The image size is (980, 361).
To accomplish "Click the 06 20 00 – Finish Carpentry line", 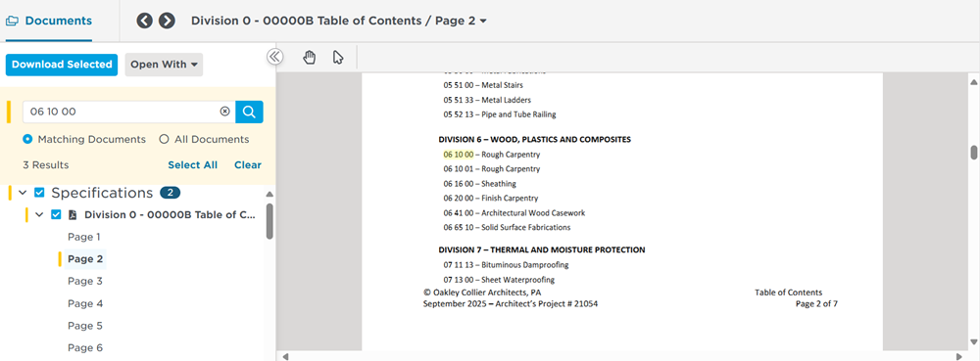I will (x=491, y=199).
